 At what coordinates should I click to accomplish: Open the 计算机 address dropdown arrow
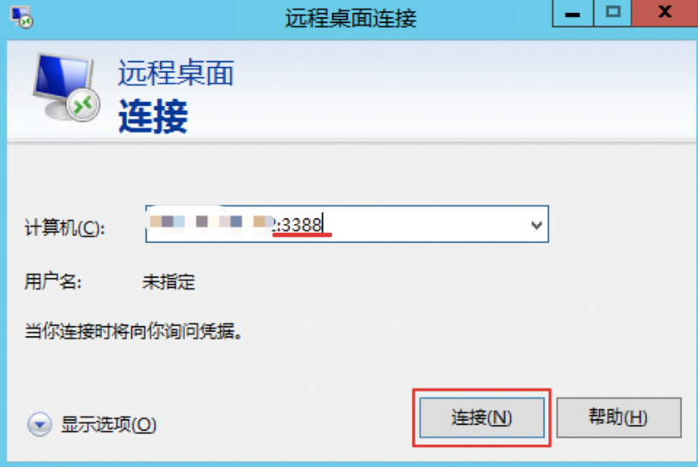(x=536, y=225)
